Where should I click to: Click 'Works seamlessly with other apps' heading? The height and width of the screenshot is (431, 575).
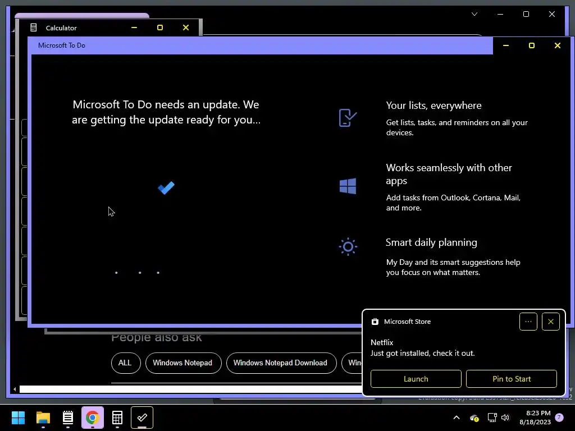449,174
